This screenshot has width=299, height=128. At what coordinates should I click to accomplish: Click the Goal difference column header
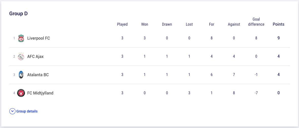click(x=256, y=22)
